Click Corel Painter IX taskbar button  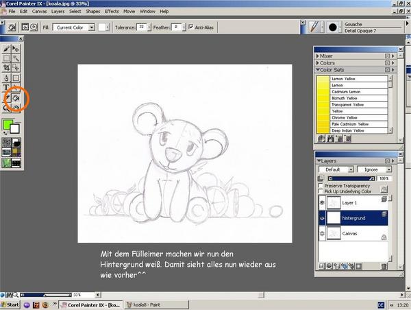(90, 305)
